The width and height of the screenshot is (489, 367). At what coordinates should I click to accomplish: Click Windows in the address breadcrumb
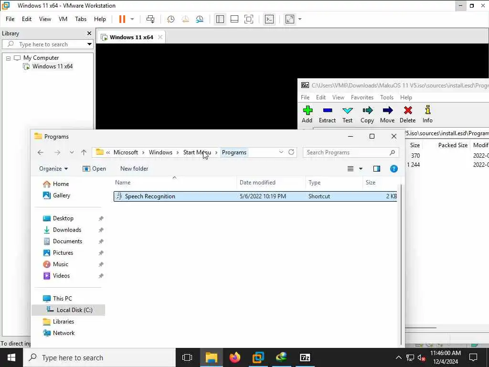pos(160,152)
